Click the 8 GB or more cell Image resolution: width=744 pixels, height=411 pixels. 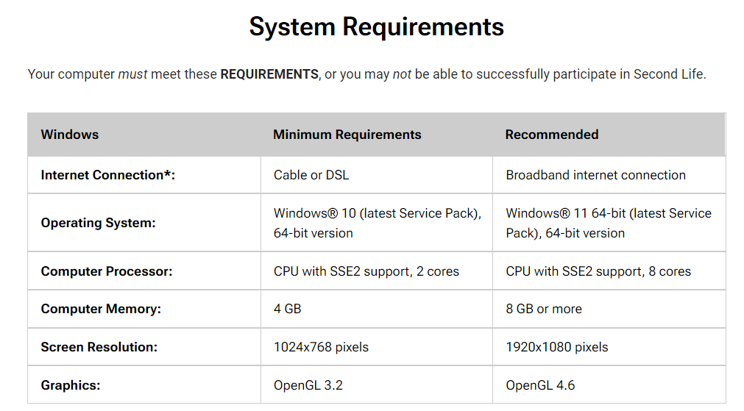click(x=544, y=309)
